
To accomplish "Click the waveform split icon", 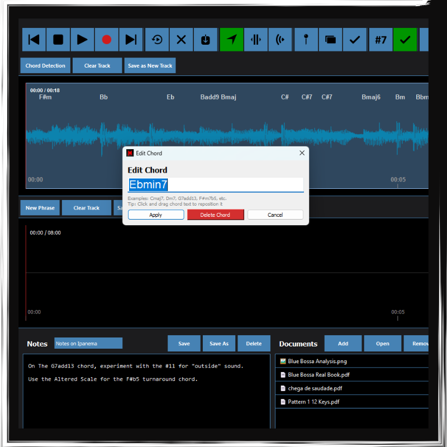I will point(256,40).
